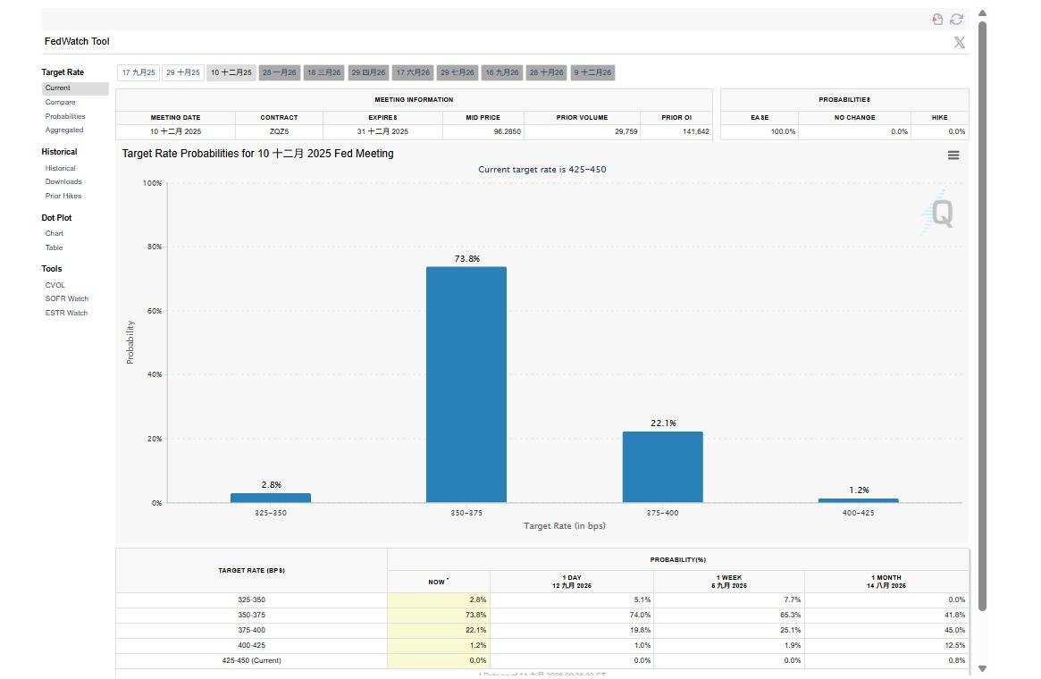Share via the X (Twitter) icon

[x=959, y=42]
